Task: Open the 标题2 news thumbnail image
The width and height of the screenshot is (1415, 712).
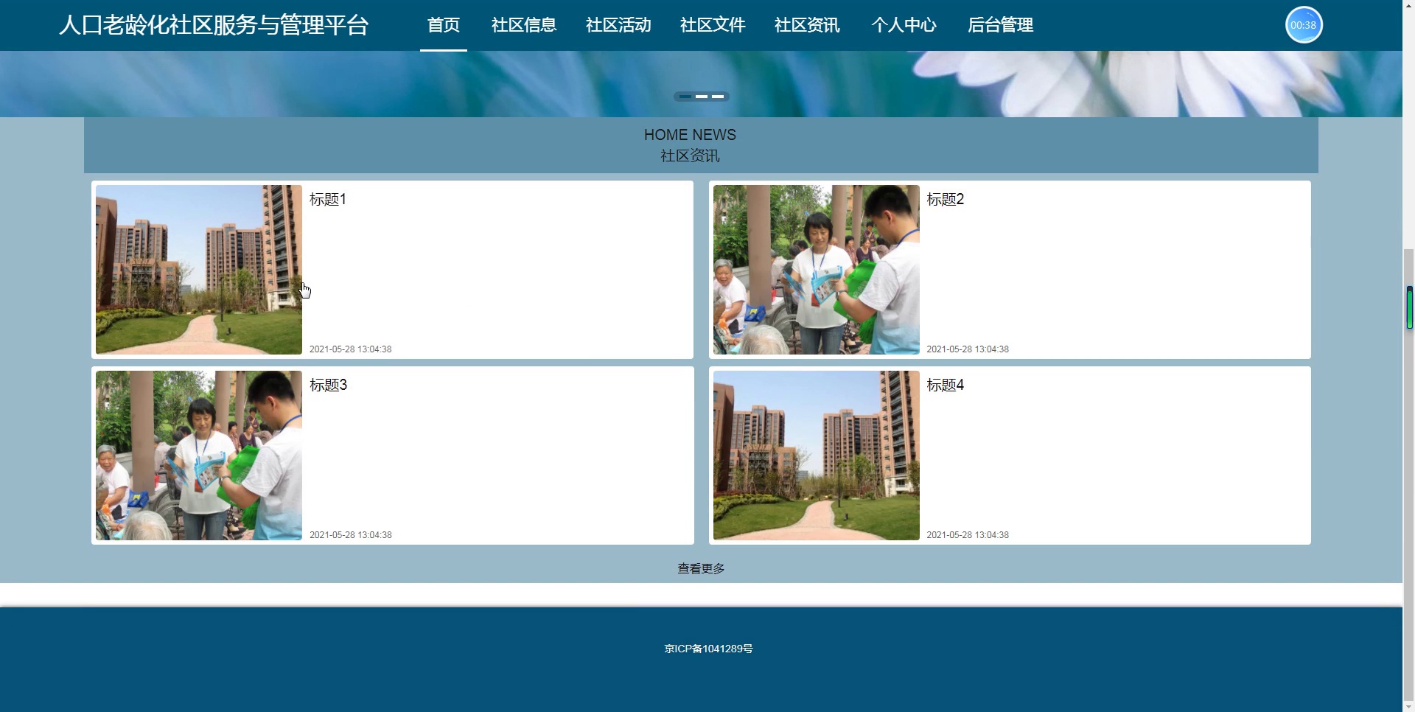Action: (x=816, y=270)
